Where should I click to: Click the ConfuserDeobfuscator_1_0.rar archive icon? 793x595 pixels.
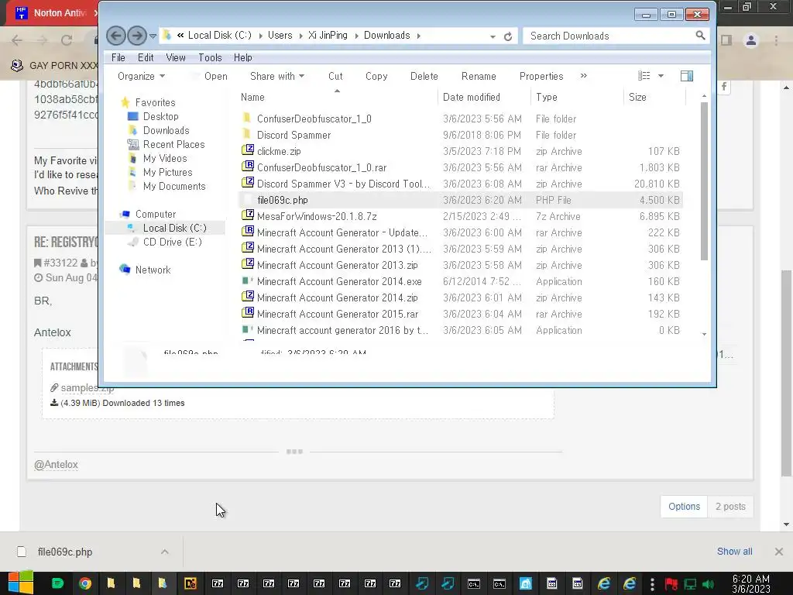[247, 167]
